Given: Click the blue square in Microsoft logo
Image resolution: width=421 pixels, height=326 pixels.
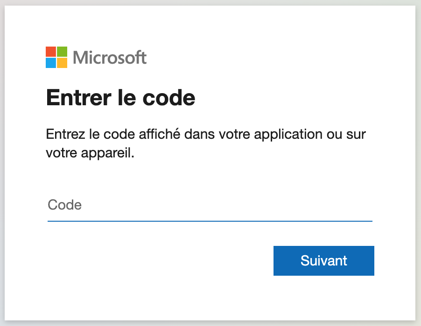Looking at the screenshot, I should [51, 63].
